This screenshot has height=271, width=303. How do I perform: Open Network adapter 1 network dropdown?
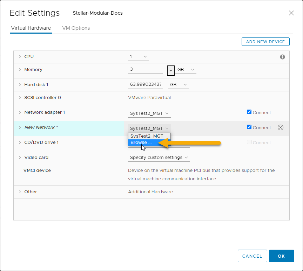point(149,113)
